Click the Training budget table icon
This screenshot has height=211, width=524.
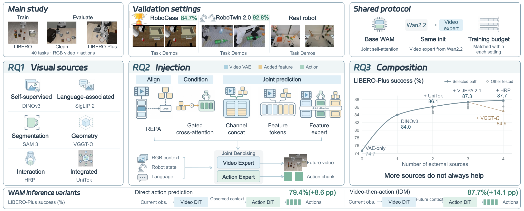[489, 24]
